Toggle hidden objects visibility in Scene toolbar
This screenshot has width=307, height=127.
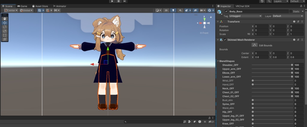pos(195,10)
